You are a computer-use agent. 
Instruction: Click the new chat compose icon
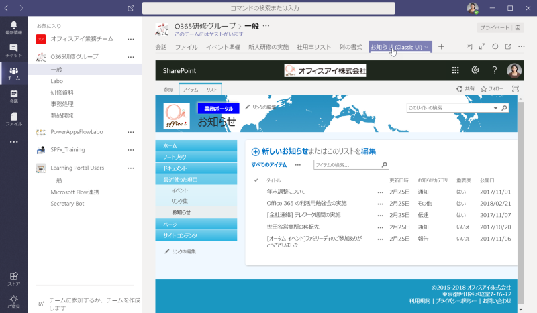coord(130,8)
